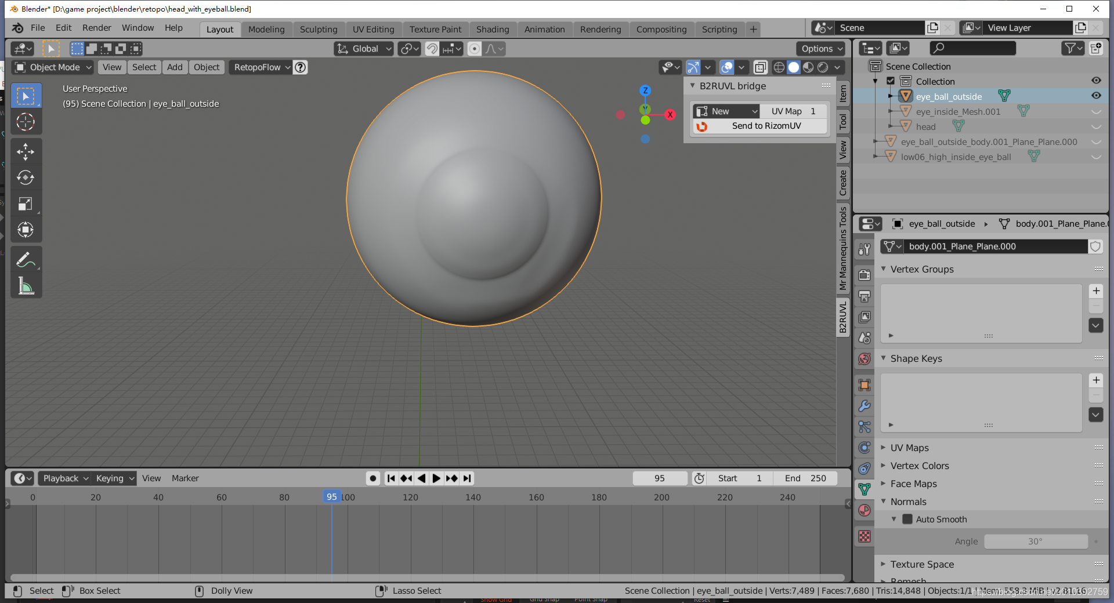1114x603 pixels.
Task: Enable Auto Smooth checkbox
Action: pyautogui.click(x=907, y=519)
